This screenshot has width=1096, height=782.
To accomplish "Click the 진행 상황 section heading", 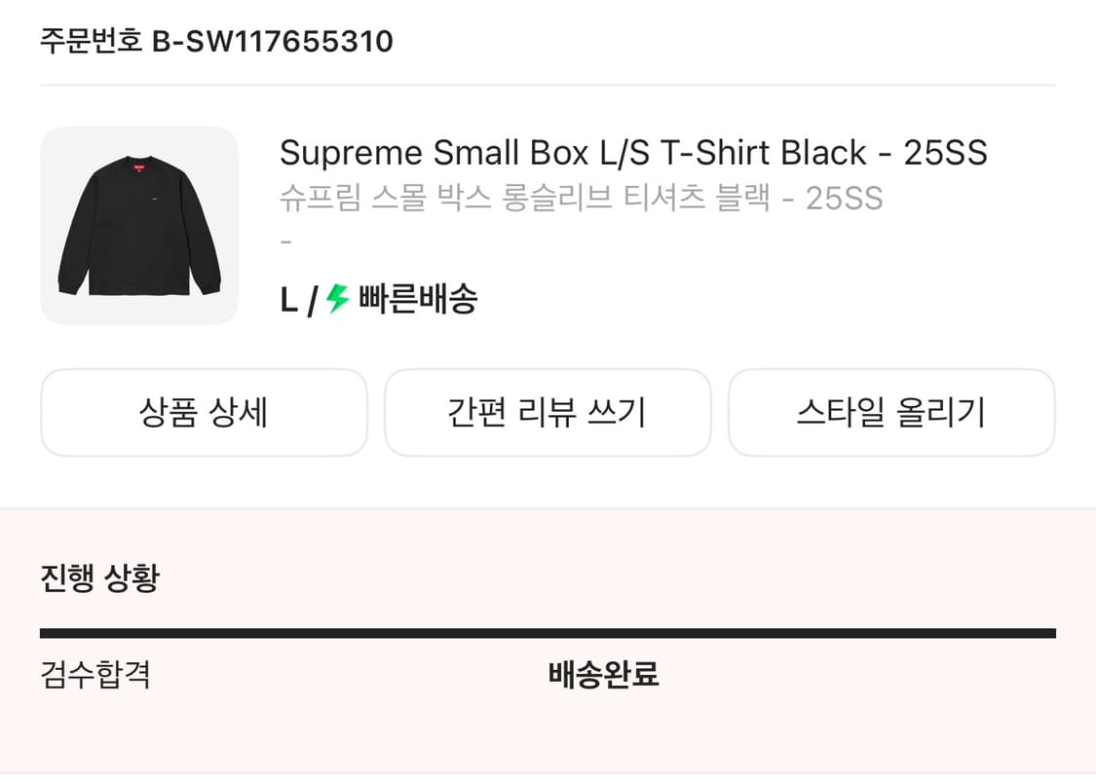I will pos(99,577).
